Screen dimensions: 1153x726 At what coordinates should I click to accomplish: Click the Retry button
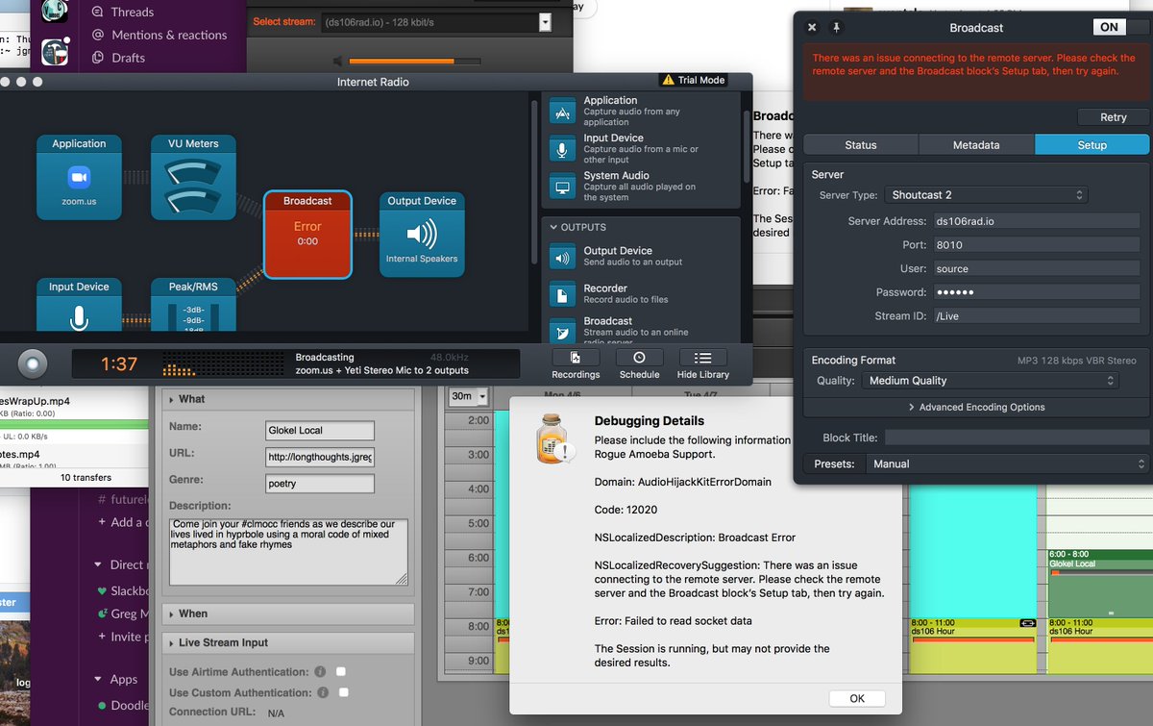click(x=1113, y=117)
